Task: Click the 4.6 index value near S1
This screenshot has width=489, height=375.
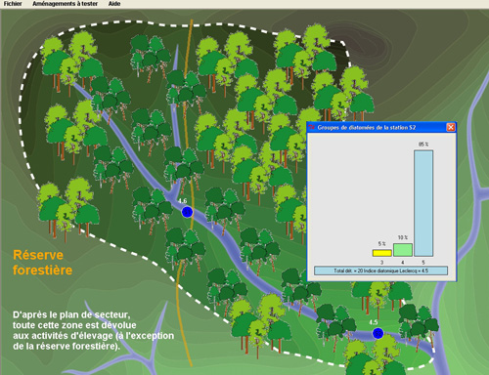Action: pyautogui.click(x=183, y=201)
